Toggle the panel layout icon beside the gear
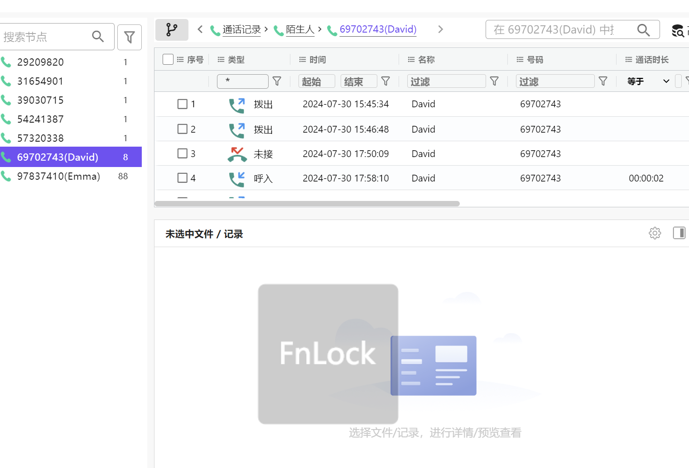This screenshot has width=689, height=468. (x=679, y=233)
